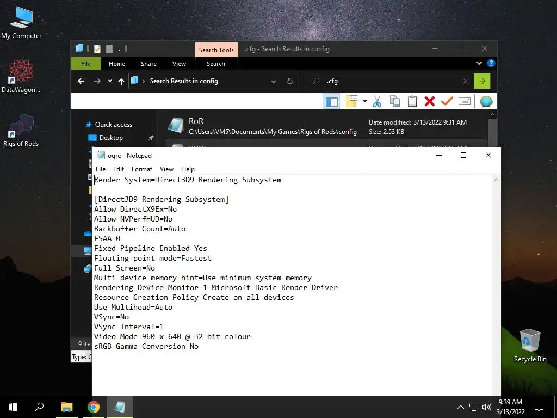Click the Rename icon in Explorer toolbar
The height and width of the screenshot is (418, 557).
pos(465,101)
